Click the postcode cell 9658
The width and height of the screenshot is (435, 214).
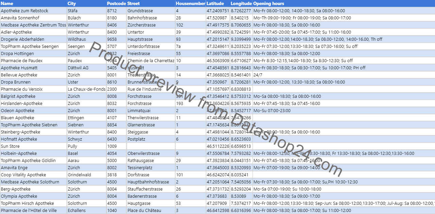(116, 39)
